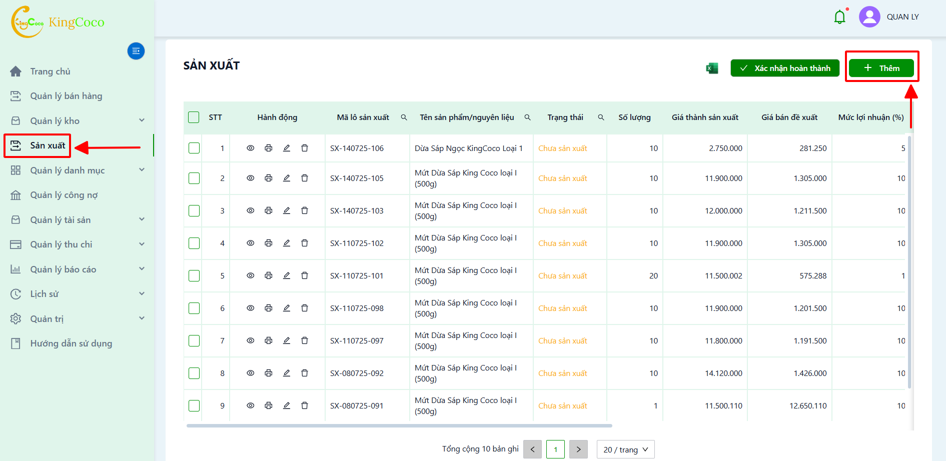Search by Tên sản phẩm/nguyên liệu column

point(527,117)
